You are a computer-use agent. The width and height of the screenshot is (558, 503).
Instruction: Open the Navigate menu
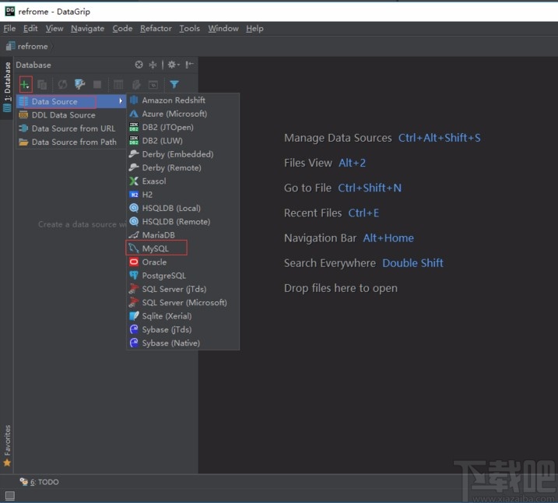tap(87, 29)
